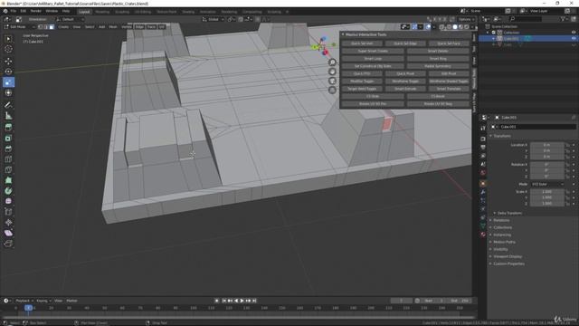Switch to solid viewport shading
Screen dimensions: 579x326
coord(455,26)
